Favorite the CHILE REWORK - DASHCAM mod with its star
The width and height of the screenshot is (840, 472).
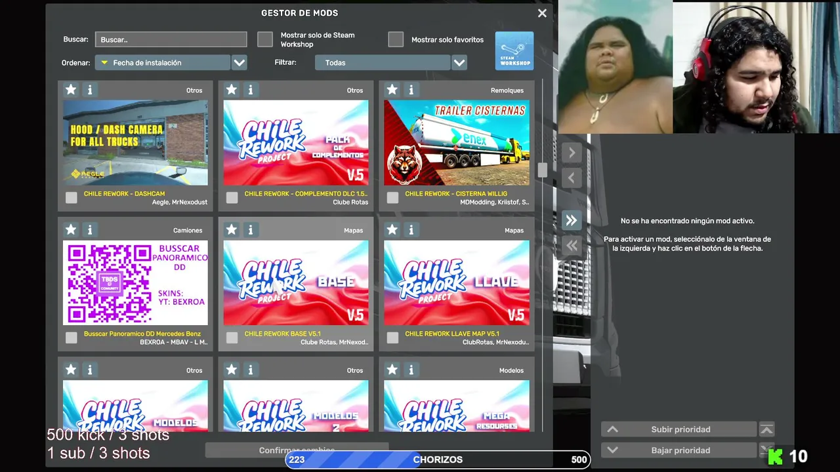(x=71, y=90)
